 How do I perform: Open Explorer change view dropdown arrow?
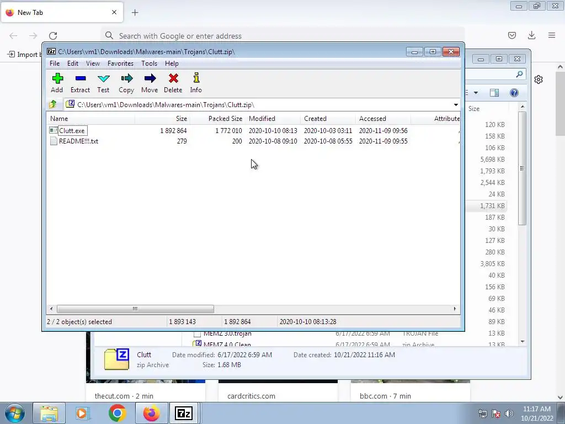[x=476, y=93]
